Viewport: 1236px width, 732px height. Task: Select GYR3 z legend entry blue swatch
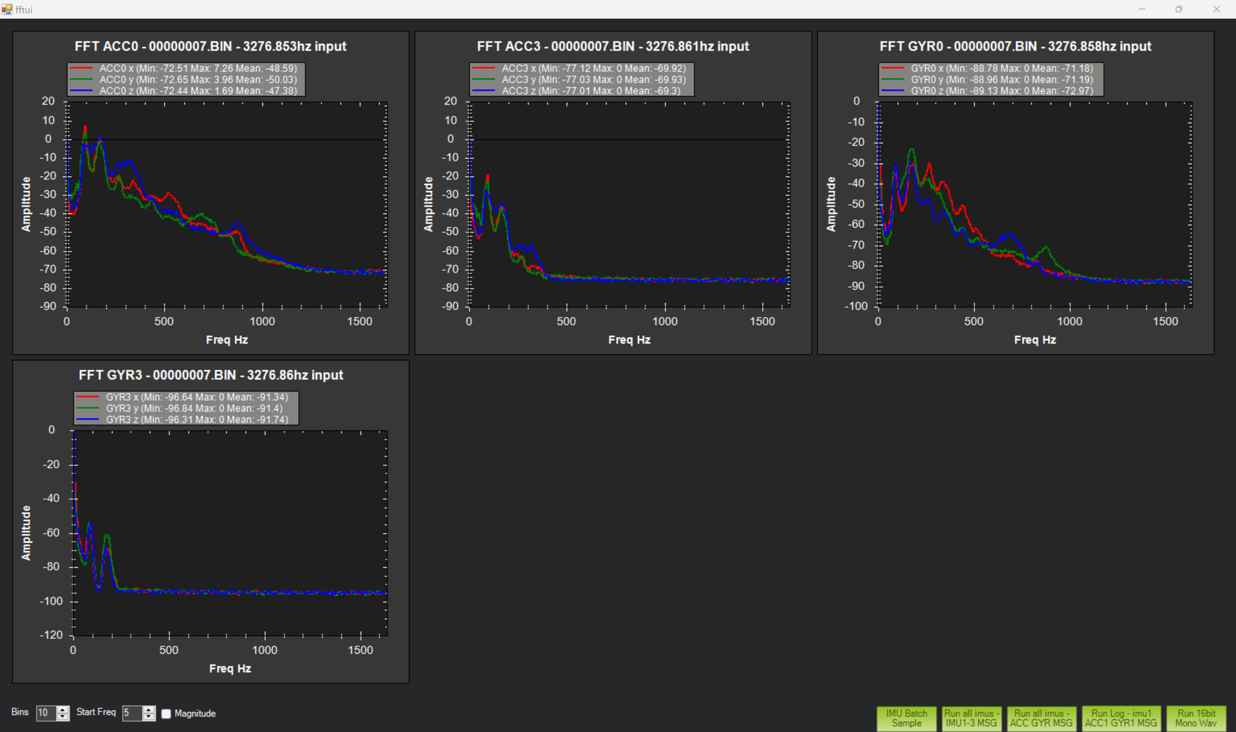coord(88,419)
